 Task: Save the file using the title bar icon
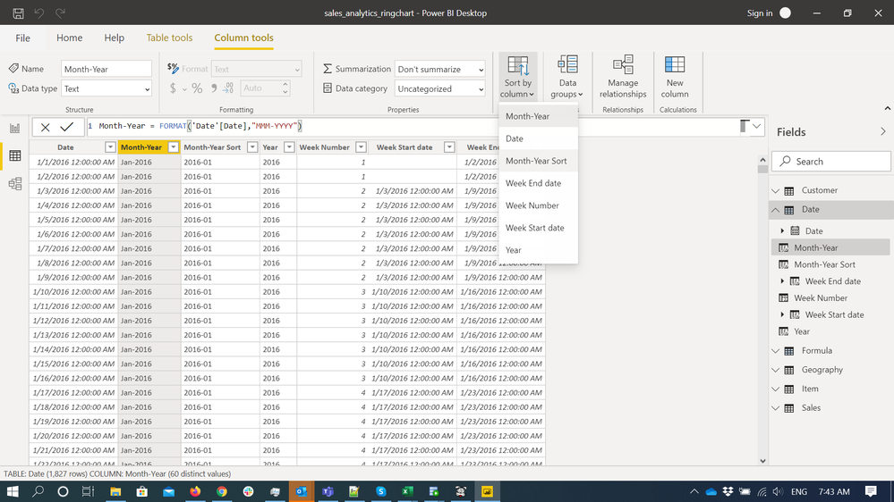18,13
